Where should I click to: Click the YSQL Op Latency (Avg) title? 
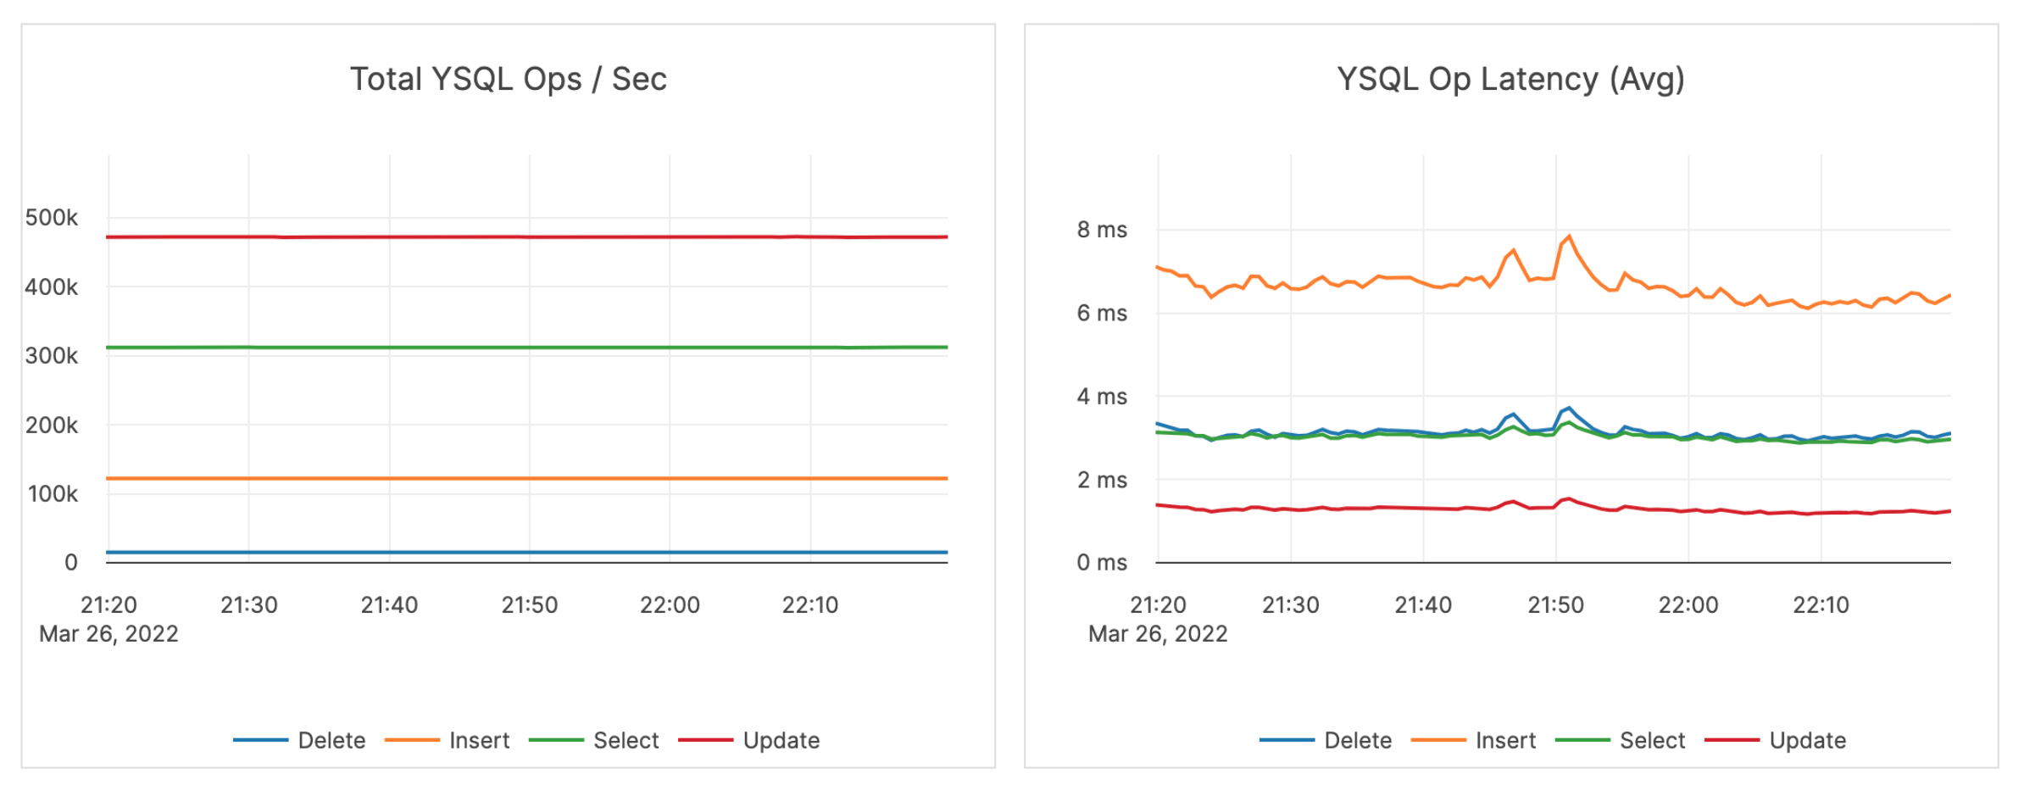coord(1510,79)
